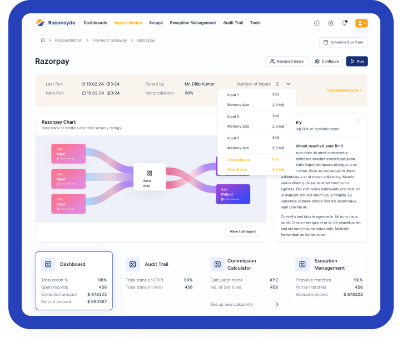Viewport: 402px width, 348px height.
Task: Open the Tools menu
Action: (x=255, y=23)
